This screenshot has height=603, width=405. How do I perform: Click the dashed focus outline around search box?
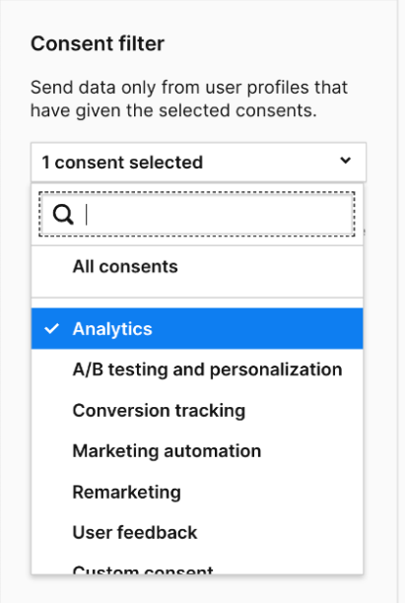click(x=196, y=192)
